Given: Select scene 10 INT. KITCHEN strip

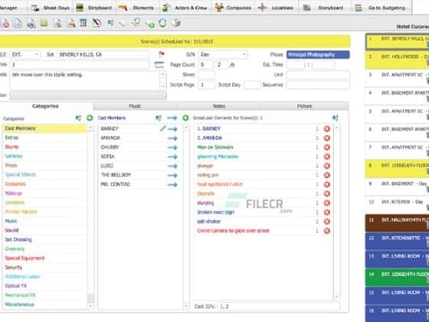Looking at the screenshot, I should pos(398,205).
